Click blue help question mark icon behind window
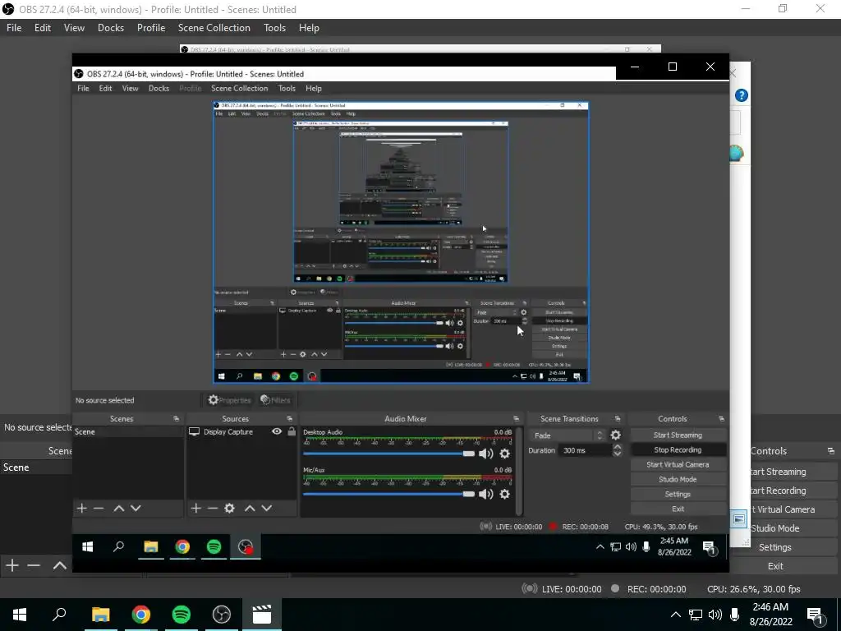This screenshot has height=631, width=841. click(742, 95)
